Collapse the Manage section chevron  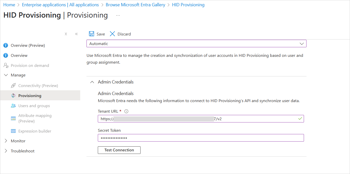coord(6,75)
